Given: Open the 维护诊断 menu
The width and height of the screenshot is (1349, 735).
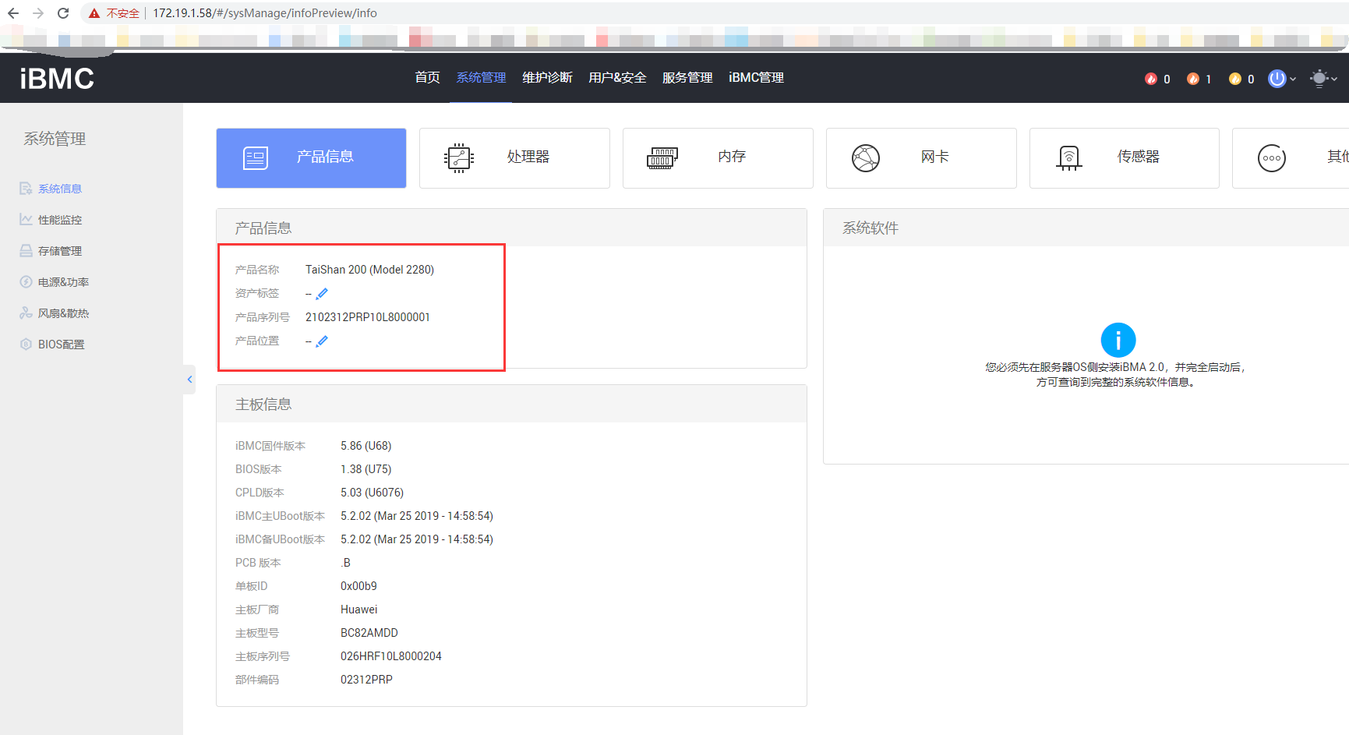Looking at the screenshot, I should 547,78.
